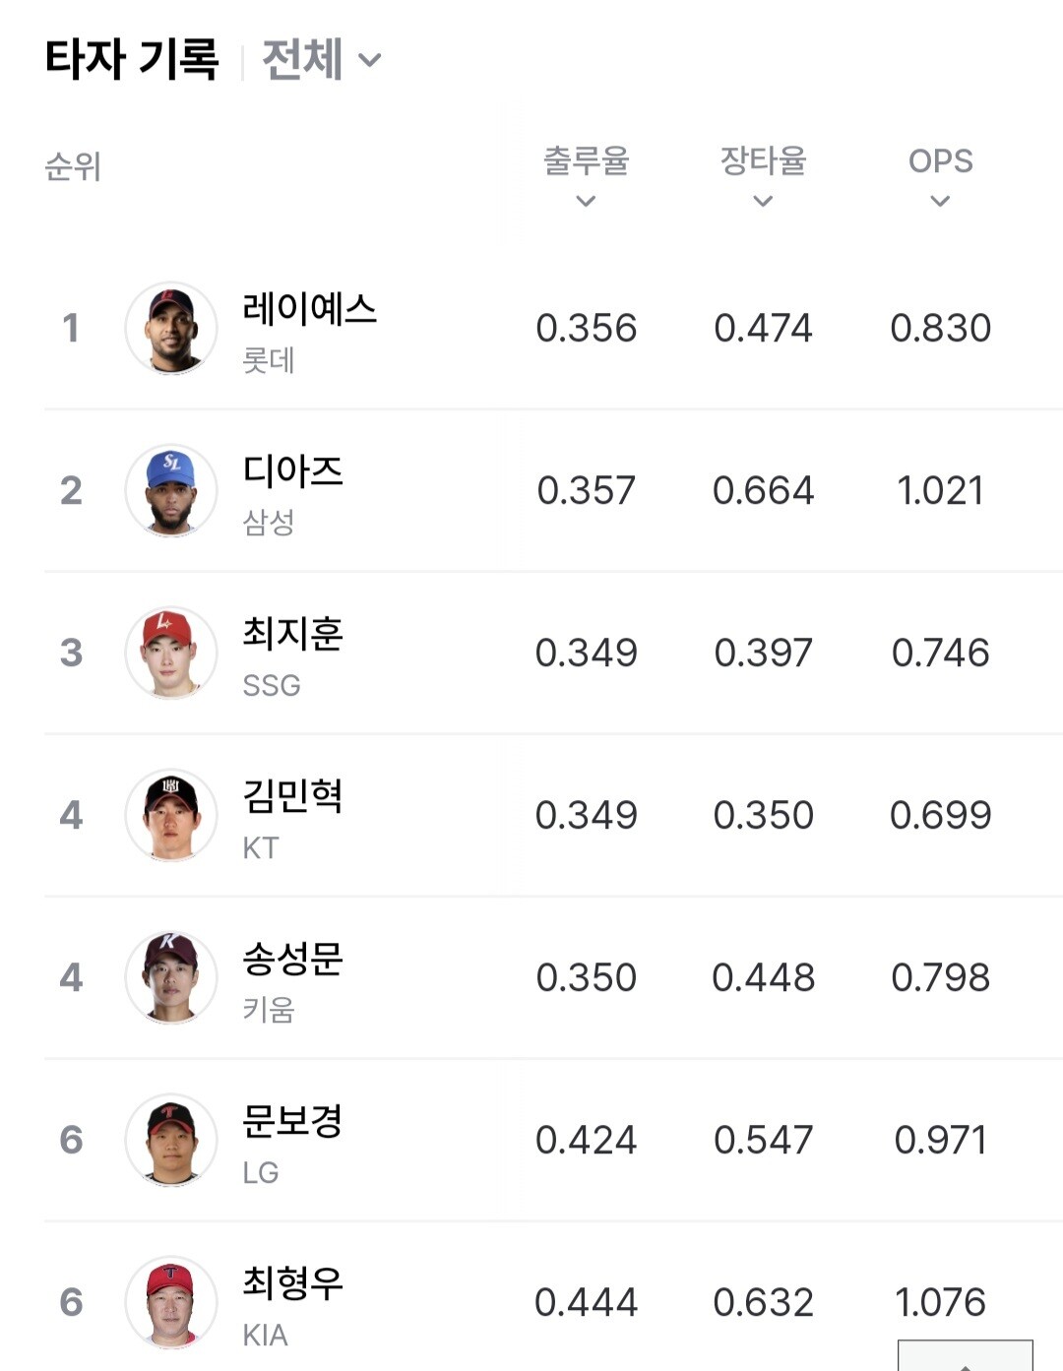Click the scroll-to-top button
Image resolution: width=1063 pixels, height=1371 pixels.
click(x=965, y=1356)
